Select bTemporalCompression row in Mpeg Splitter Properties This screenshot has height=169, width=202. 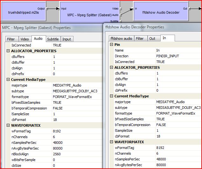pyautogui.click(x=57, y=108)
